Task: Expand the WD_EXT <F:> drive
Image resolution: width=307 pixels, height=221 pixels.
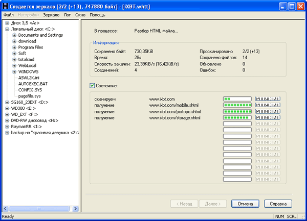Action: coord(7,114)
